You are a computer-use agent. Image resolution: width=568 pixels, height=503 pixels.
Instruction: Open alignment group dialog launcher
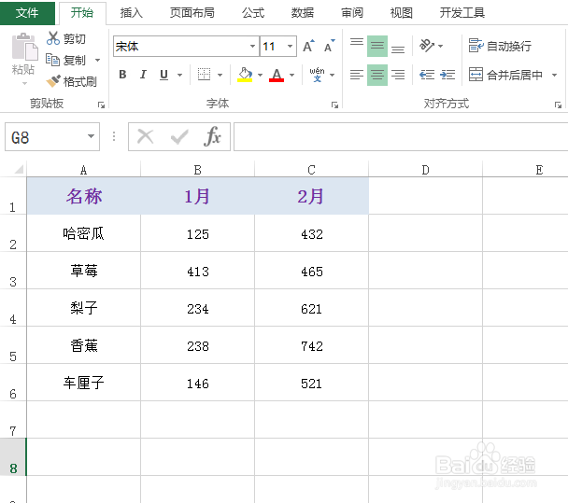click(558, 105)
